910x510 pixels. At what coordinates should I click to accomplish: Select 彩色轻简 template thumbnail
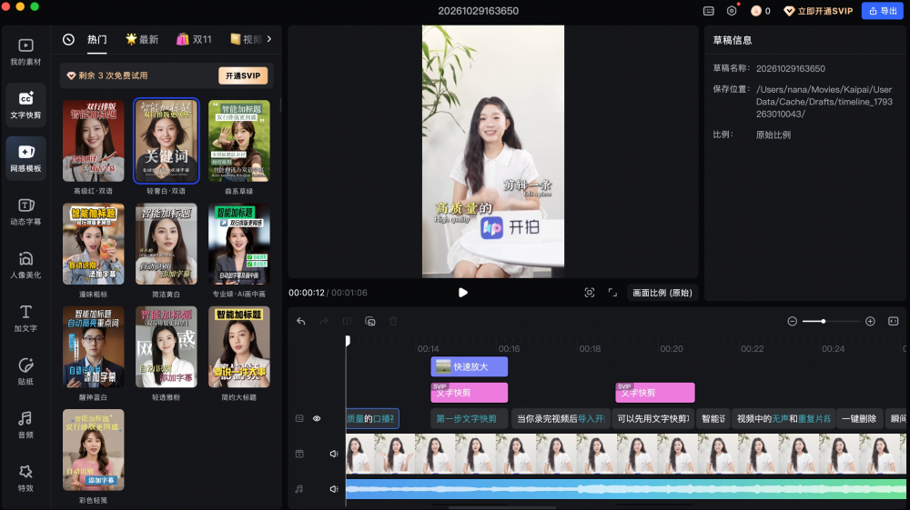(94, 450)
